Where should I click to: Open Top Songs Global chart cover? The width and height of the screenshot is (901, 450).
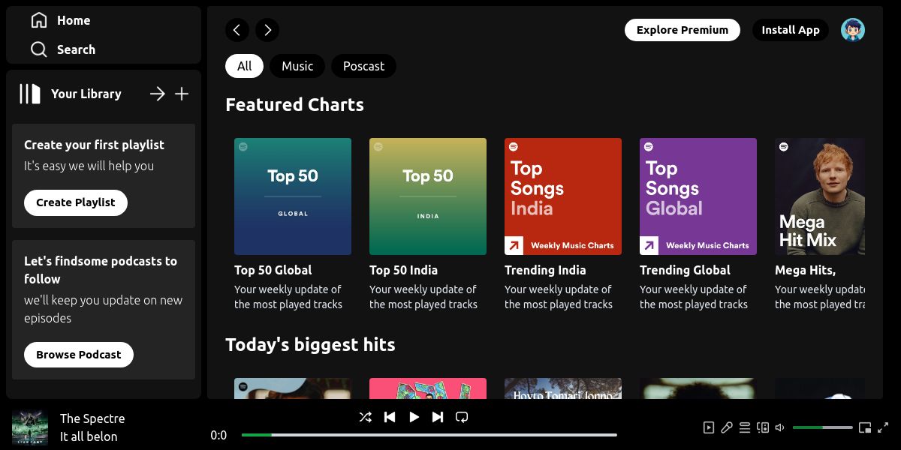[698, 196]
